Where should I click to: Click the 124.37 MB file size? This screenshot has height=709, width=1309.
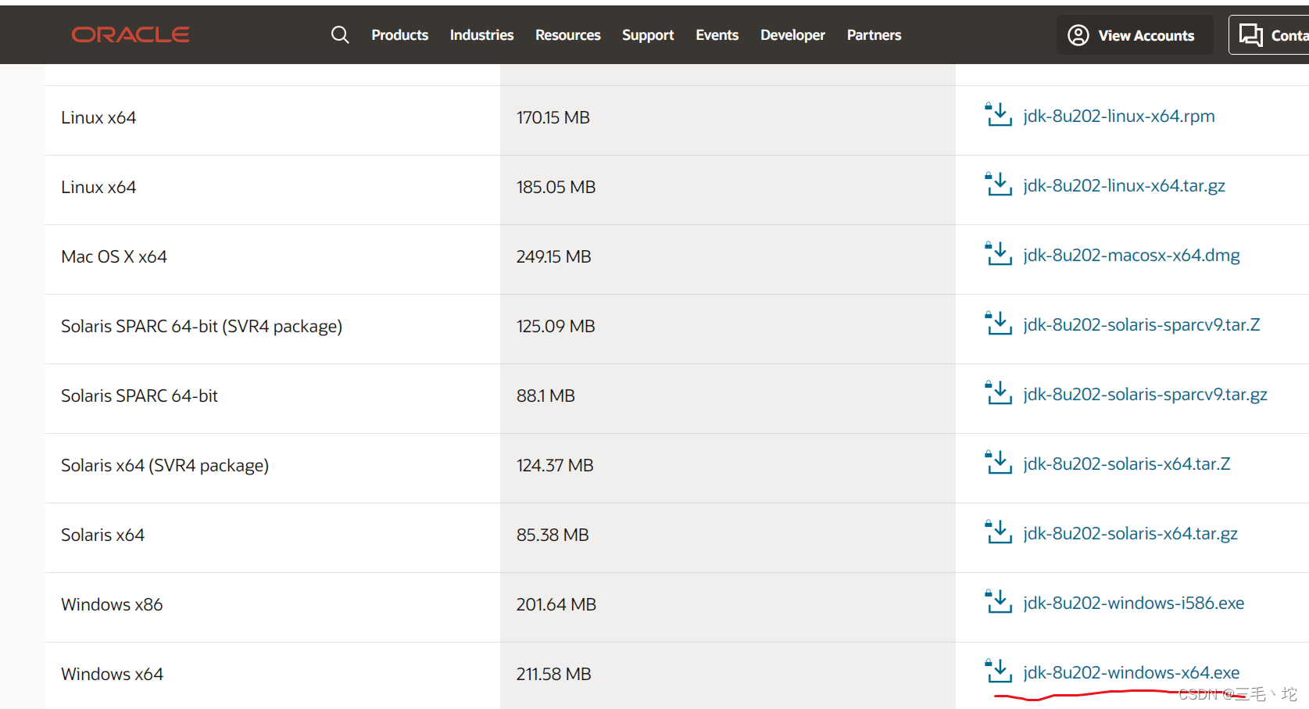pyautogui.click(x=555, y=465)
